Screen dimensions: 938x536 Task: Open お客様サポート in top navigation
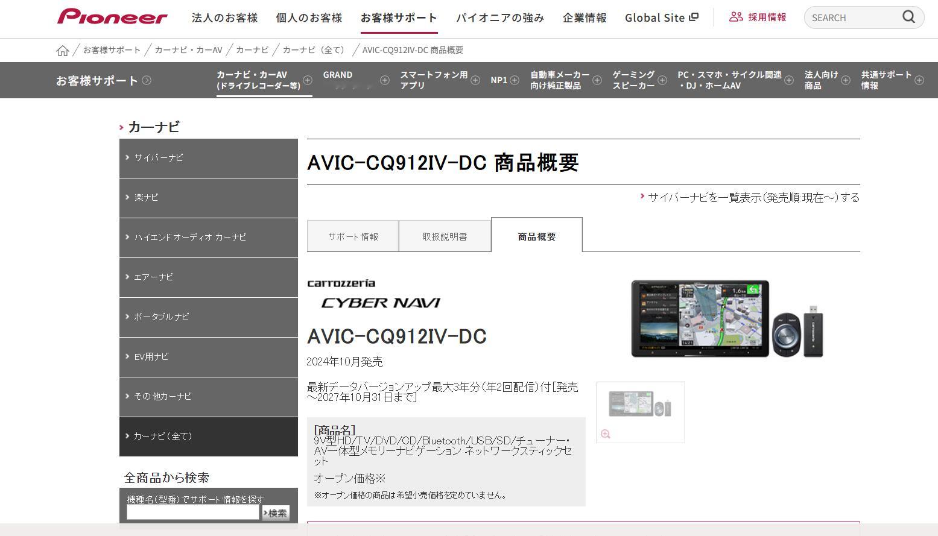click(399, 17)
